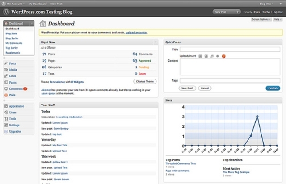
Task: Click the Comments bubble icon in sidebar
Action: (x=6, y=88)
